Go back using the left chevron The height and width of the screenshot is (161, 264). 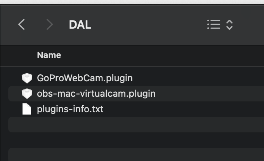tap(22, 24)
